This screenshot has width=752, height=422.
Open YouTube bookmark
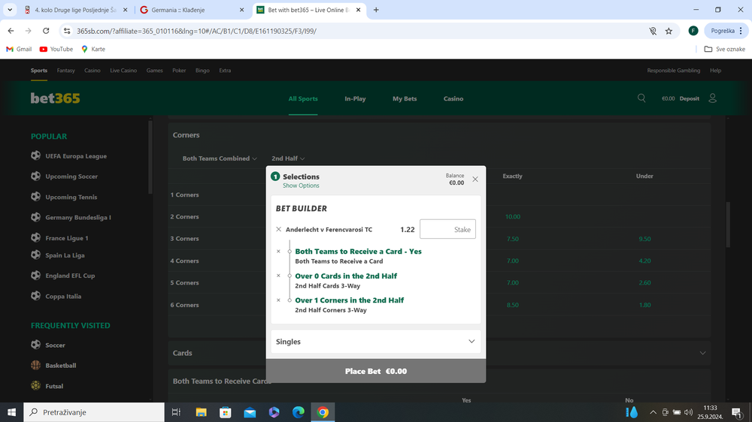pyautogui.click(x=56, y=50)
